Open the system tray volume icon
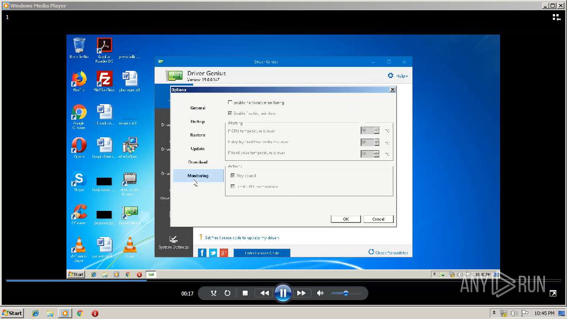 [515, 313]
